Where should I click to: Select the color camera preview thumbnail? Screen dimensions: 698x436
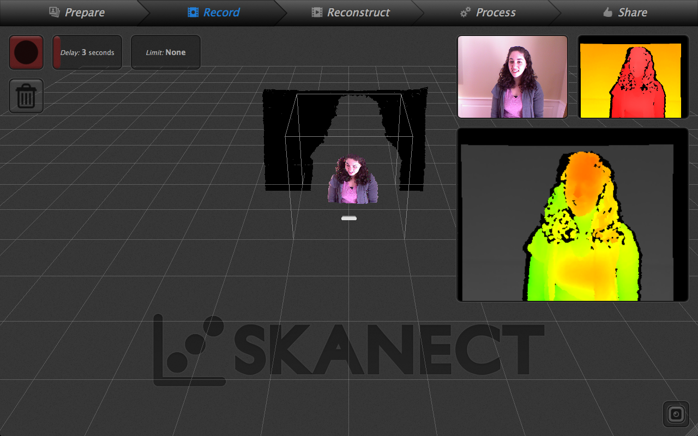(513, 77)
